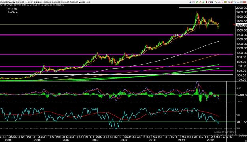247x142 pixels.
Task: Click the round clock-like circle icon
Action: (209, 2)
